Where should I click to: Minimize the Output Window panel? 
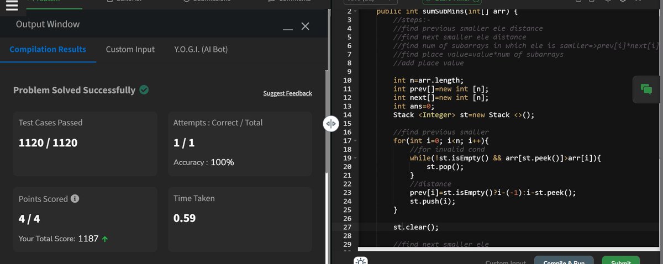[x=288, y=29]
